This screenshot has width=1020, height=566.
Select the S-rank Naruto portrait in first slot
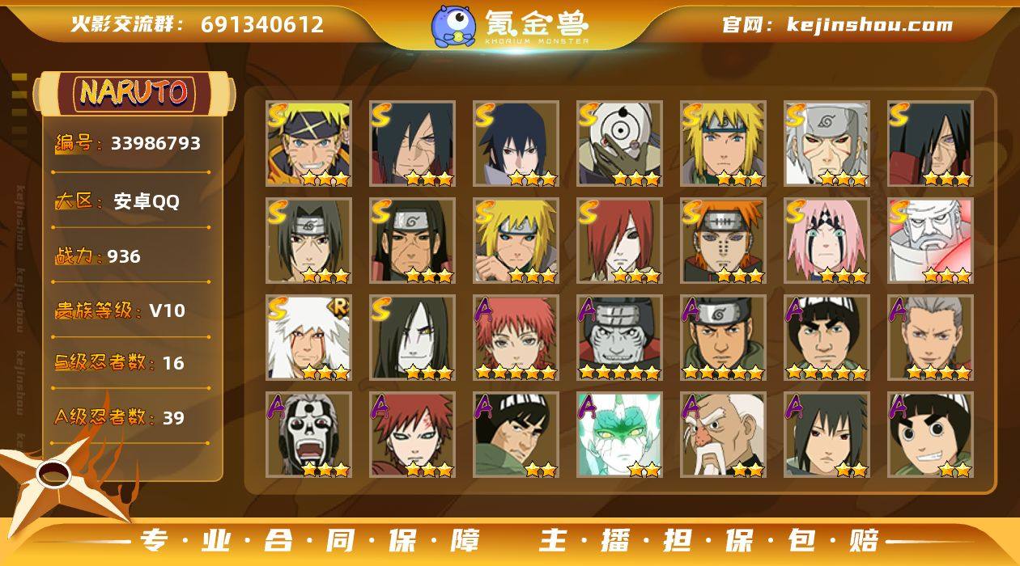coord(308,144)
